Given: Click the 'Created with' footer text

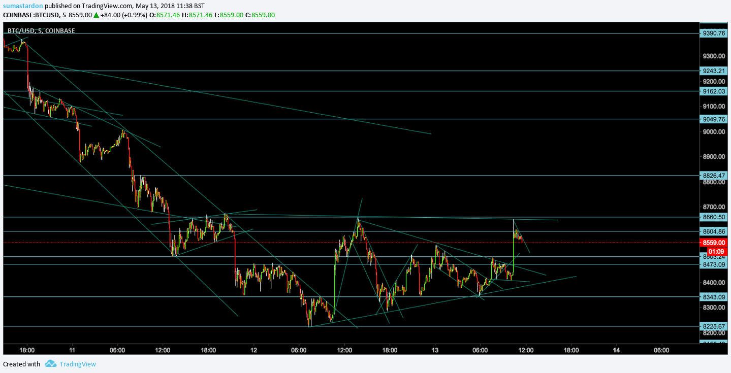Looking at the screenshot, I should click(21, 364).
